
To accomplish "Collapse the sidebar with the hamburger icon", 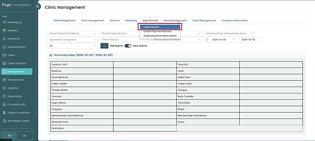I will 38,6.
